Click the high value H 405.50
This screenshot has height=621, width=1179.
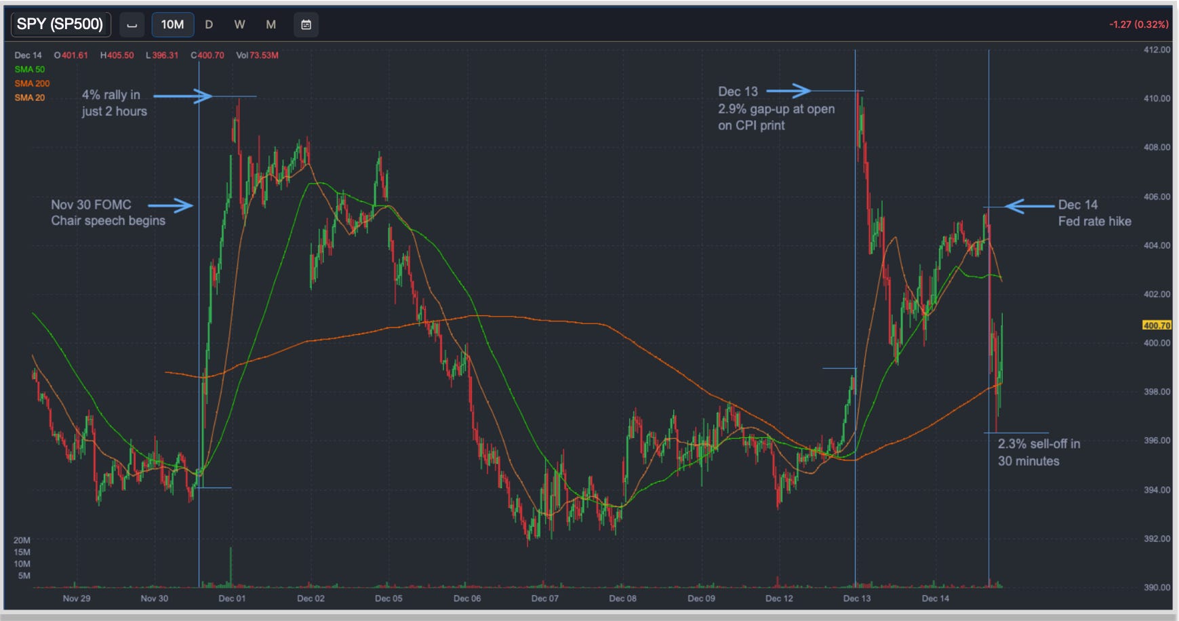tap(117, 56)
